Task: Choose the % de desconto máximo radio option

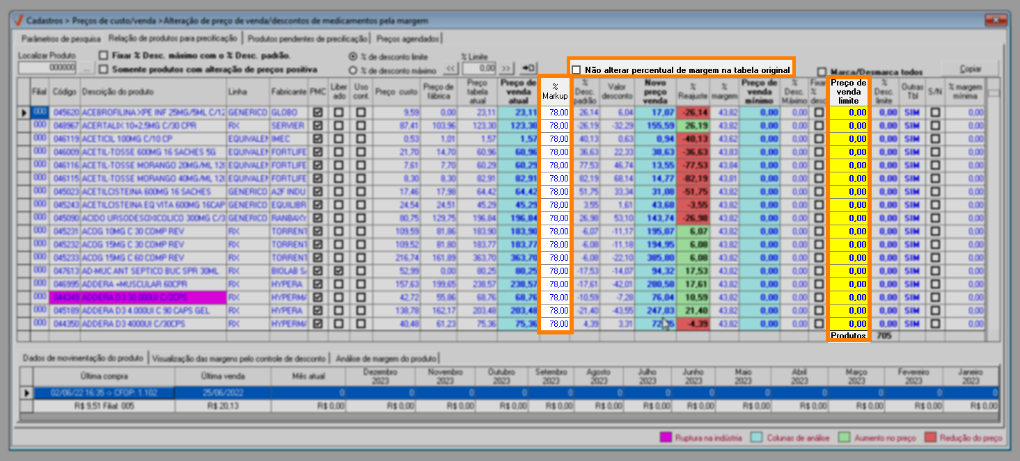Action: 354,70
